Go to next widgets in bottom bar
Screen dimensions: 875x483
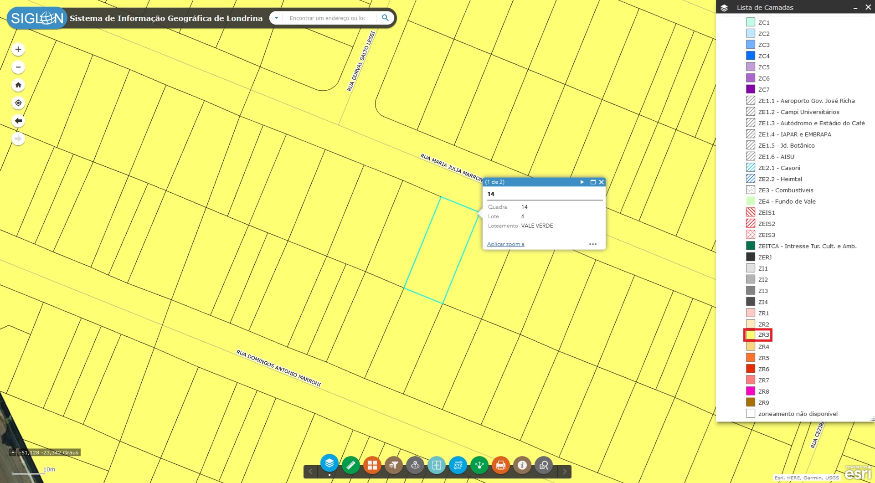pos(565,472)
